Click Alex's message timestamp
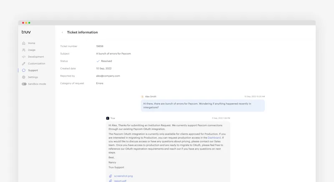The height and width of the screenshot is (182, 334). click(x=255, y=97)
